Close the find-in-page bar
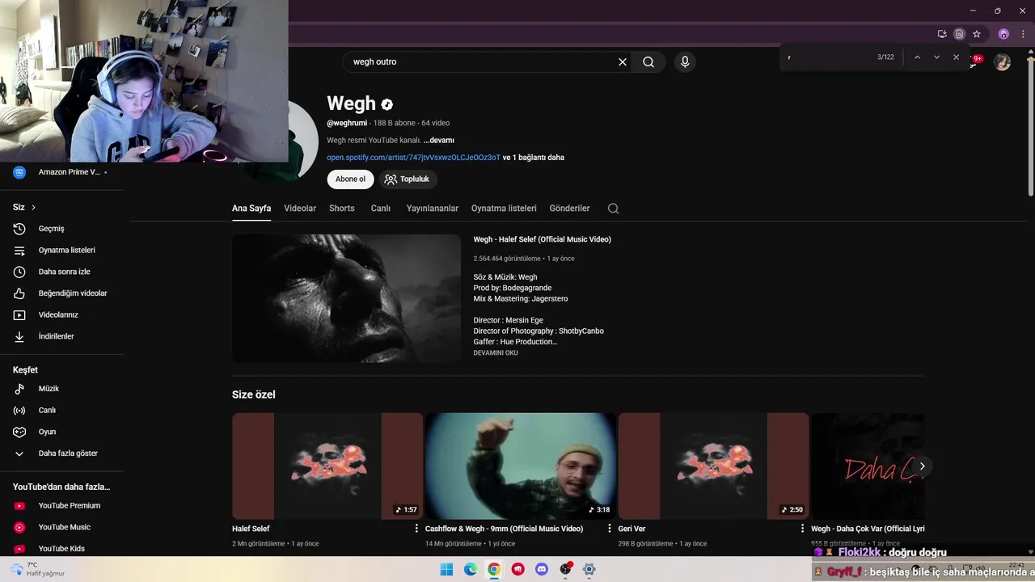Viewport: 1035px width, 582px height. click(956, 57)
